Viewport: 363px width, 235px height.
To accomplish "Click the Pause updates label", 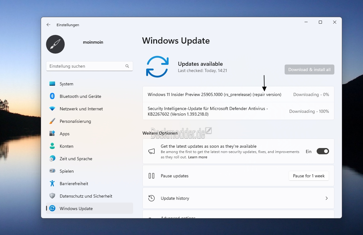I will tap(175, 176).
